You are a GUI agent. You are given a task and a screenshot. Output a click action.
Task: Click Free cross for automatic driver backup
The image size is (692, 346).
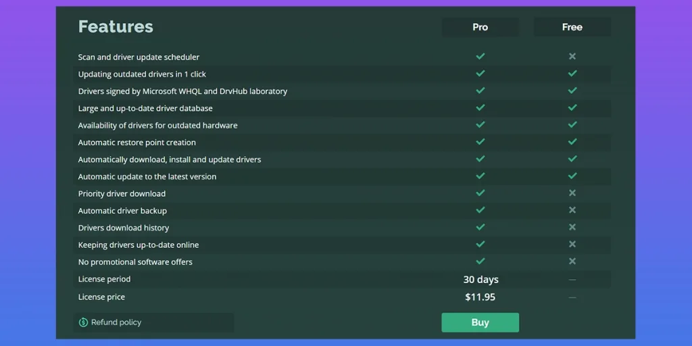572,210
